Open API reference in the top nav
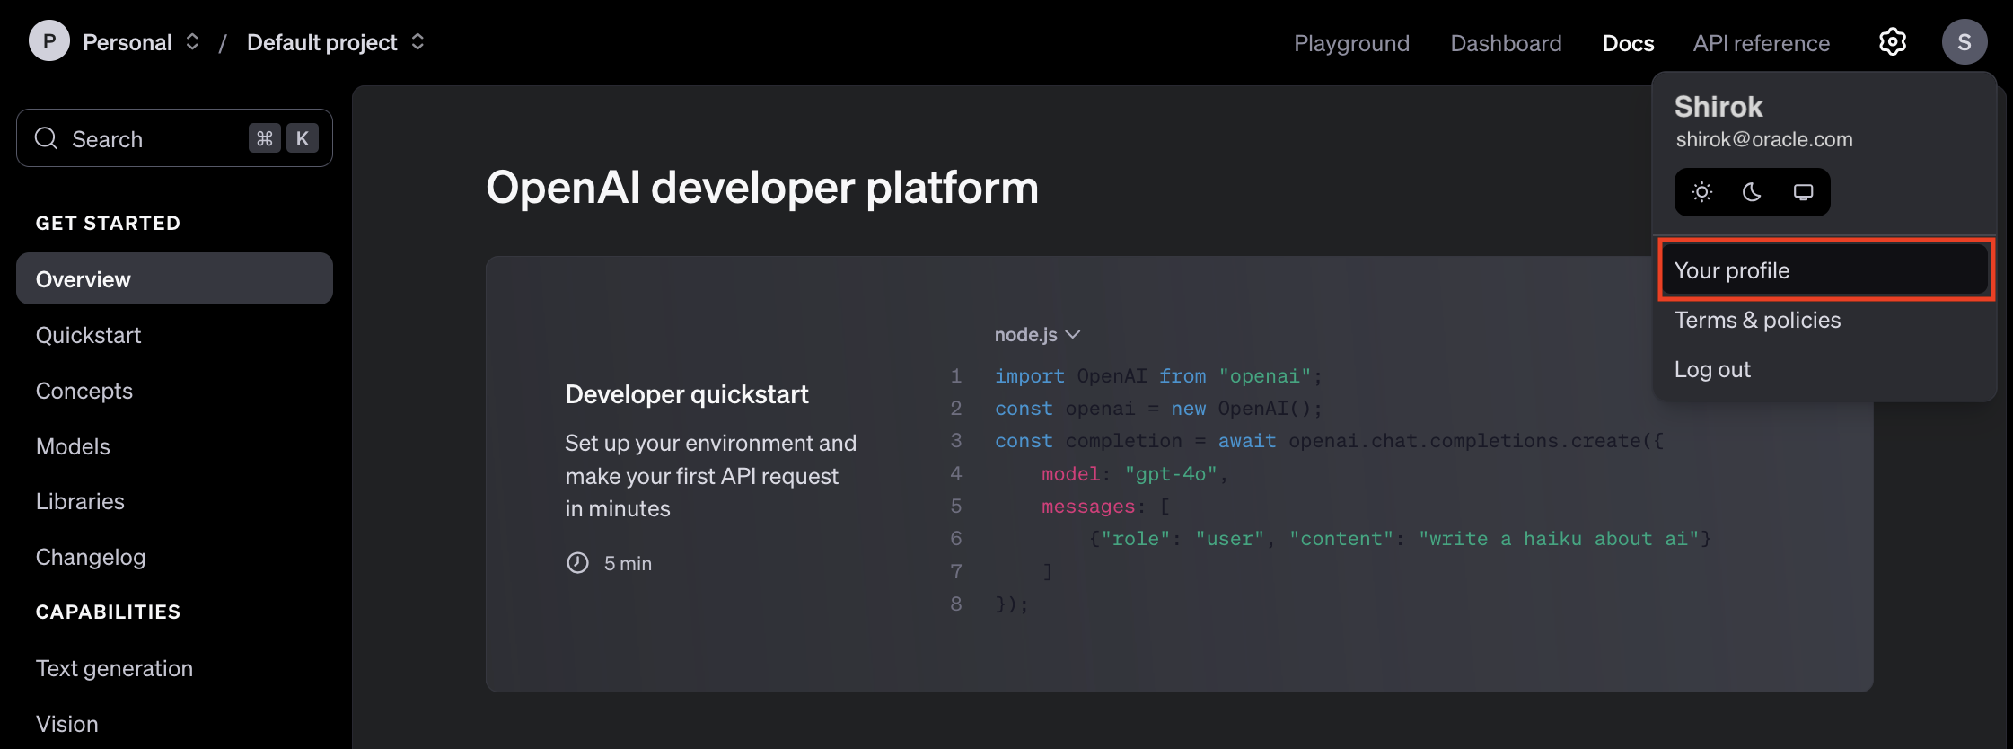 click(1761, 43)
